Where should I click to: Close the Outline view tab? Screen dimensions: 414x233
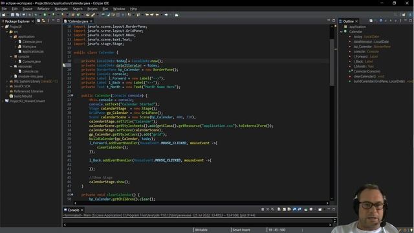click(x=356, y=21)
